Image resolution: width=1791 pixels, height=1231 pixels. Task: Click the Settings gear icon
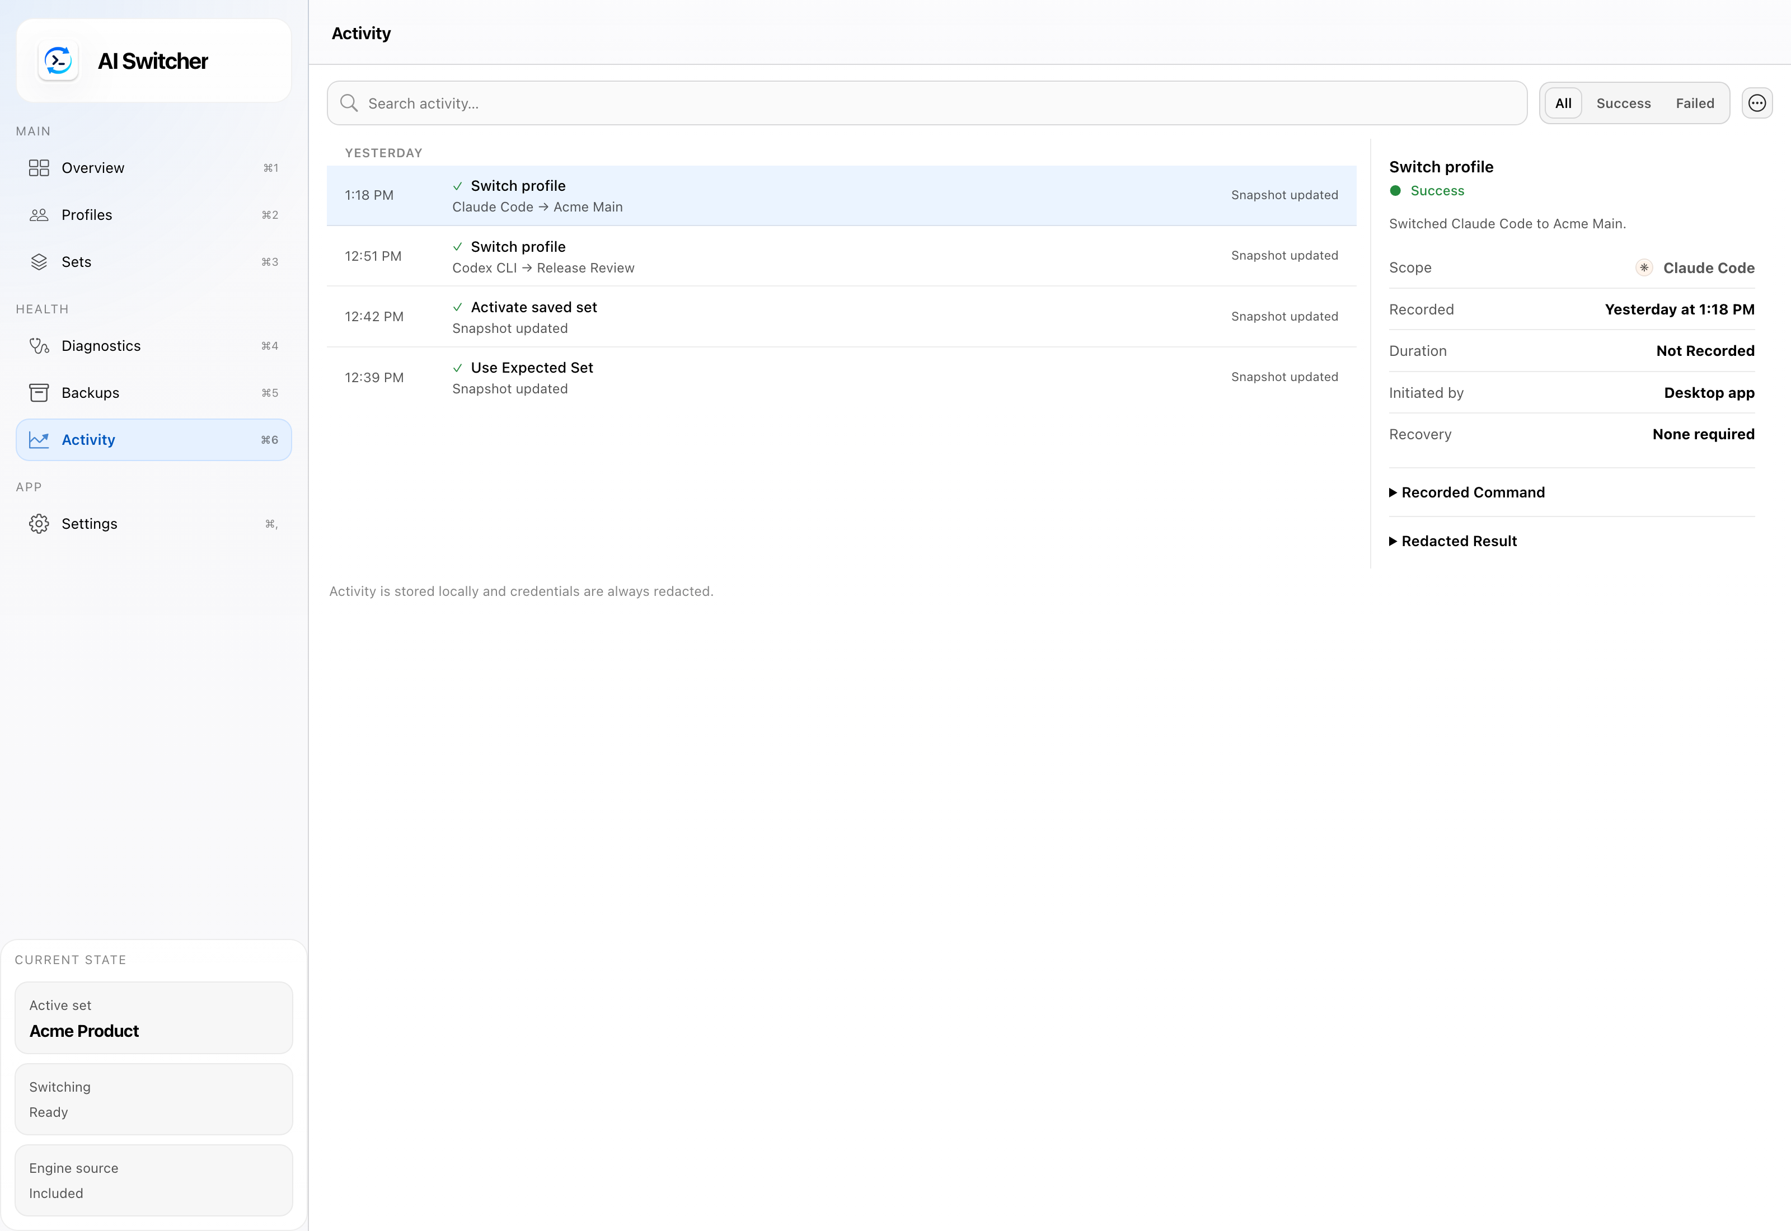tap(39, 524)
